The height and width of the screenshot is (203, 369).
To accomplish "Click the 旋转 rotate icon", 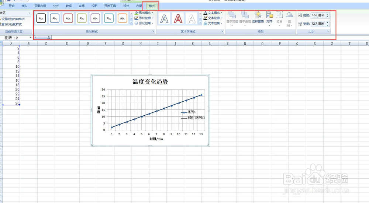I will tap(289, 15).
